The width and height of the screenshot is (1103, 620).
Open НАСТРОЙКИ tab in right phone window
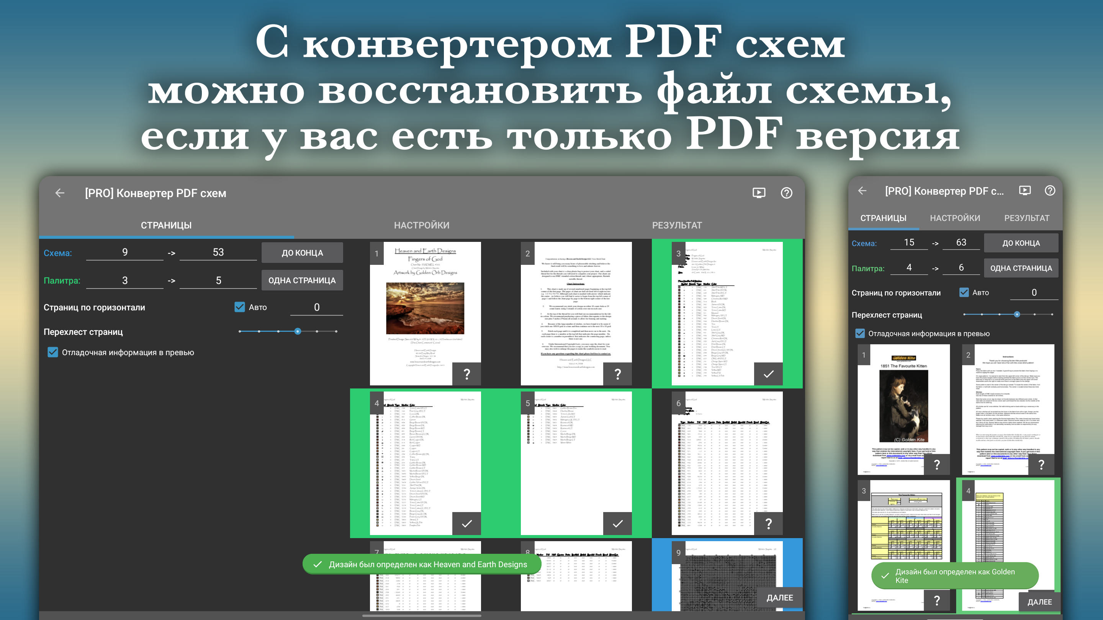click(954, 218)
